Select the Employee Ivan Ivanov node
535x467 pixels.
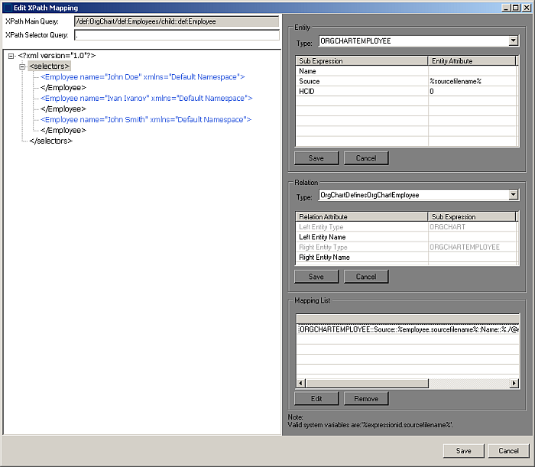point(146,99)
